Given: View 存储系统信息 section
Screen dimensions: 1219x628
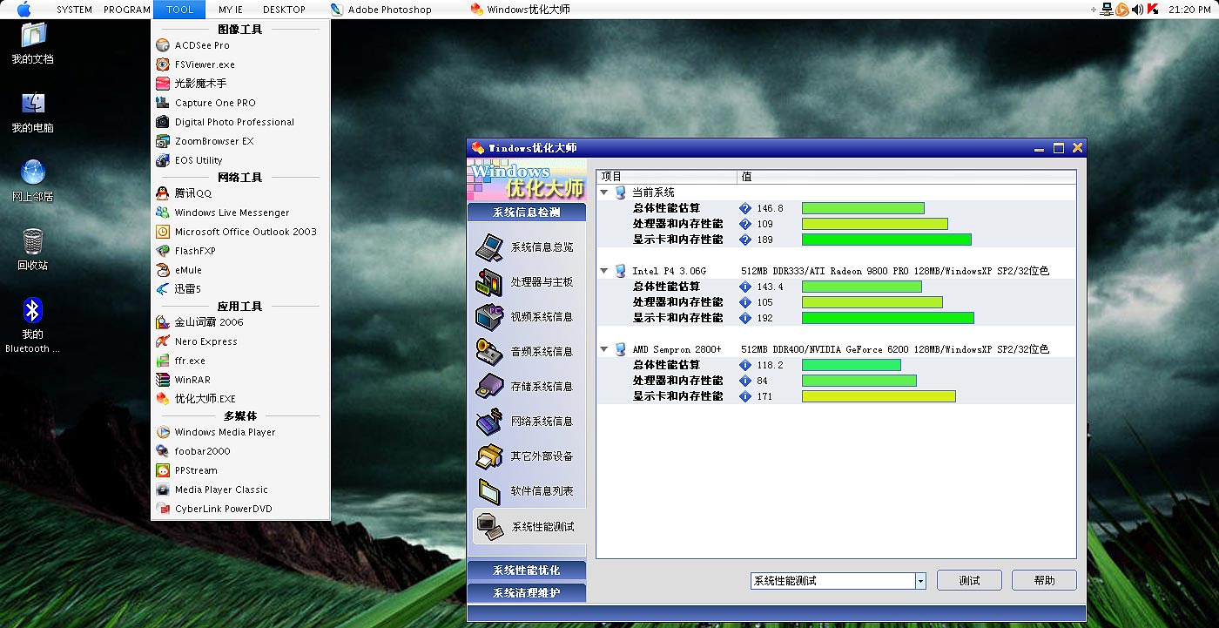Looking at the screenshot, I should pos(526,387).
